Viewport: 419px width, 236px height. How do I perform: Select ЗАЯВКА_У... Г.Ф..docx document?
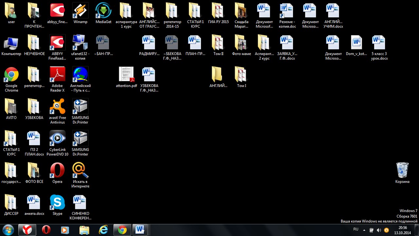click(287, 47)
